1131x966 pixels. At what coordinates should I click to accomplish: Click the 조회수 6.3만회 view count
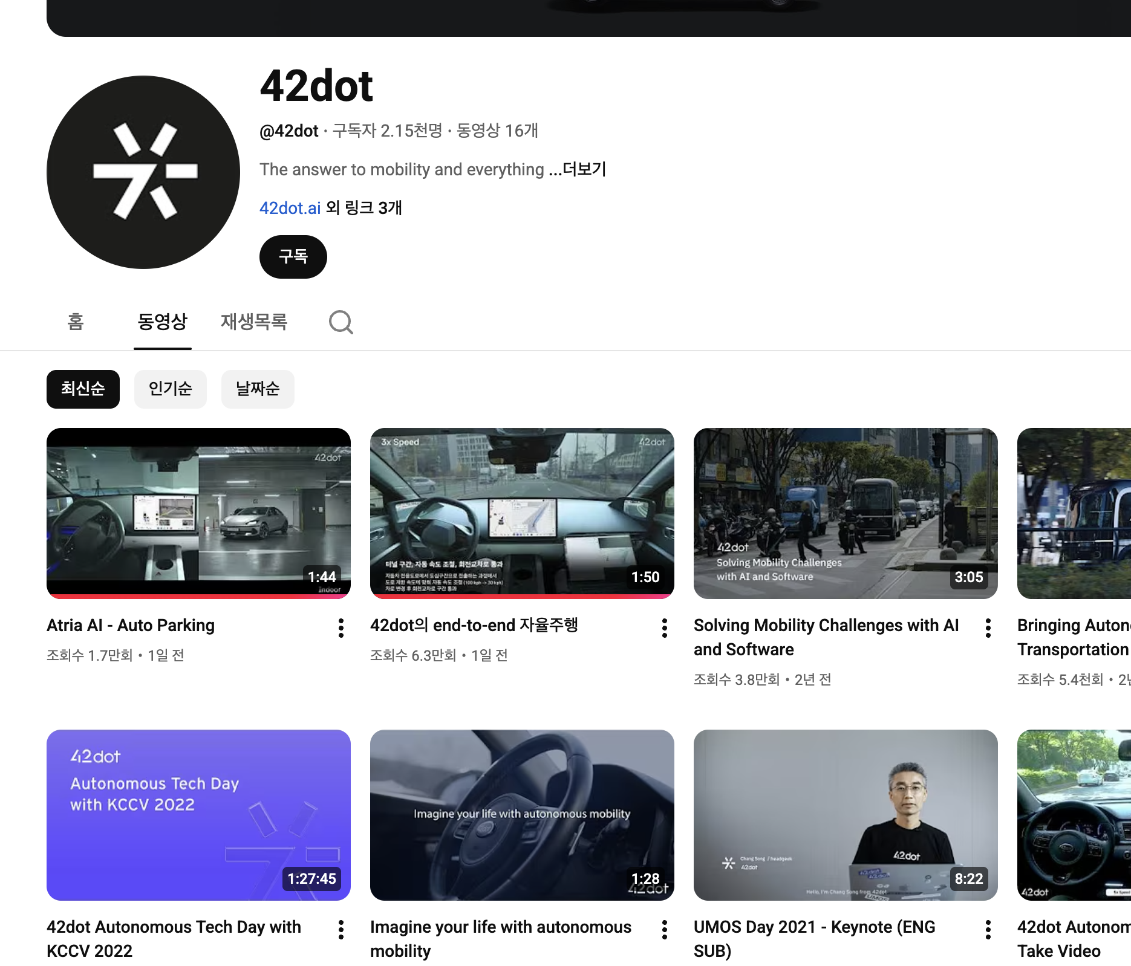pos(413,655)
